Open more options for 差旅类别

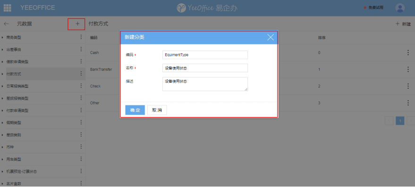click(81, 135)
